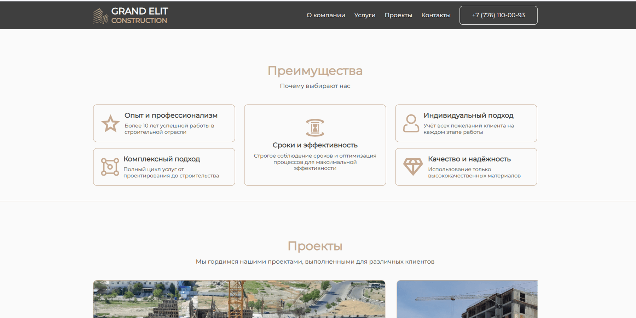The width and height of the screenshot is (636, 318).
Task: Call the +7 (776) 110-00-93 phone button
Action: [x=498, y=15]
